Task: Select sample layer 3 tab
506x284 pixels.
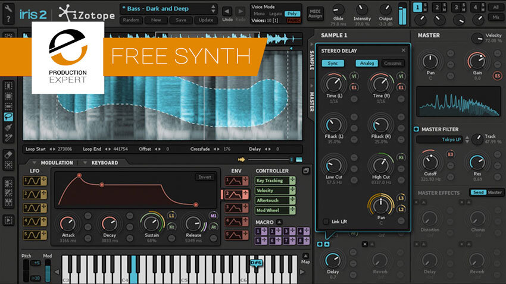Action: coord(456,7)
